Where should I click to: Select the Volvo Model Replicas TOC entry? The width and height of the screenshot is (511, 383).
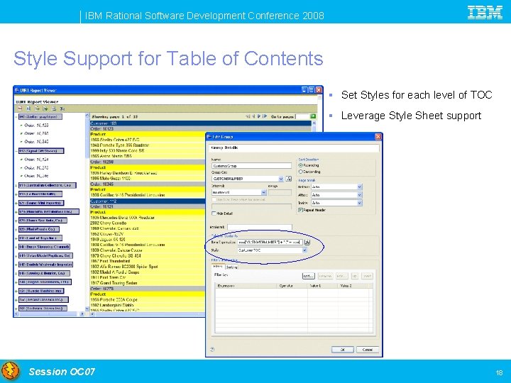(45, 255)
